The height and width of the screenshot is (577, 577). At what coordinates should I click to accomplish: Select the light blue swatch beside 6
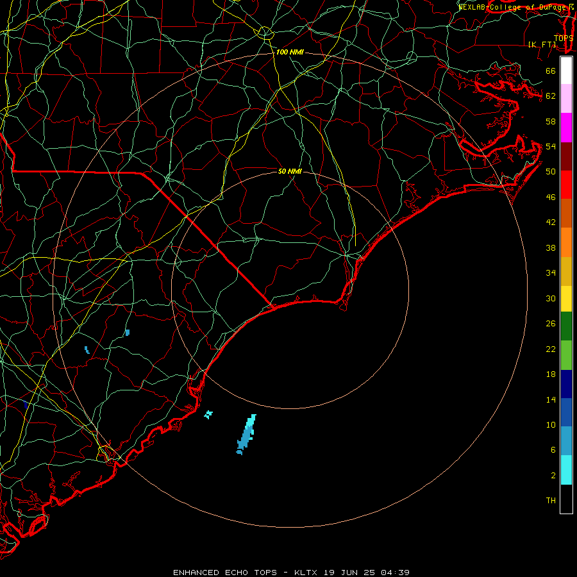[566, 441]
